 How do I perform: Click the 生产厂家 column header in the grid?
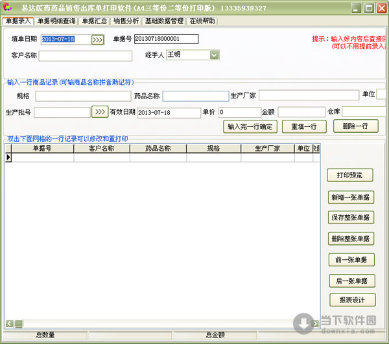(x=268, y=148)
